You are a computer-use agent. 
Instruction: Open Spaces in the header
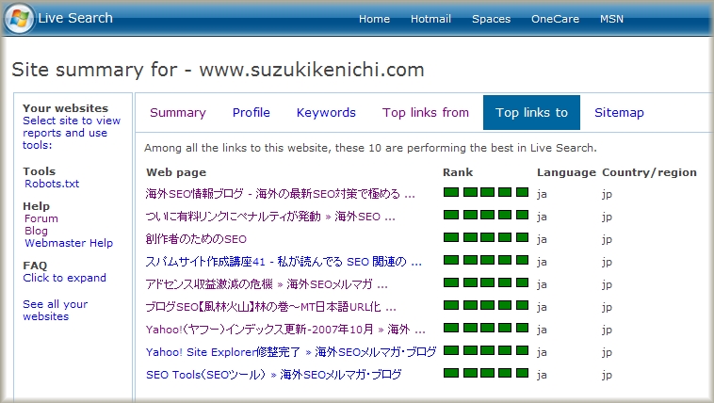point(492,19)
